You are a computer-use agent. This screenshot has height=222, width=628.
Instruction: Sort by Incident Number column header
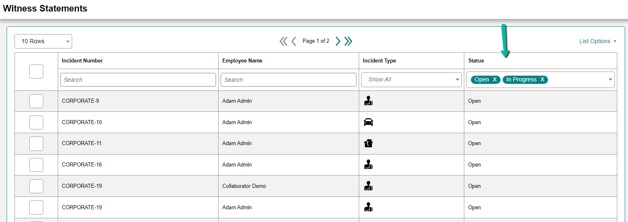(x=82, y=61)
